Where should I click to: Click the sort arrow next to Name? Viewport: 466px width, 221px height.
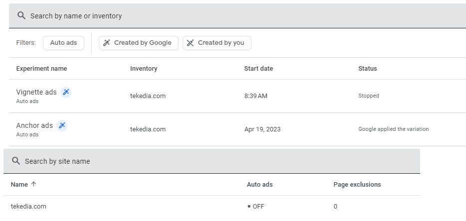34,185
